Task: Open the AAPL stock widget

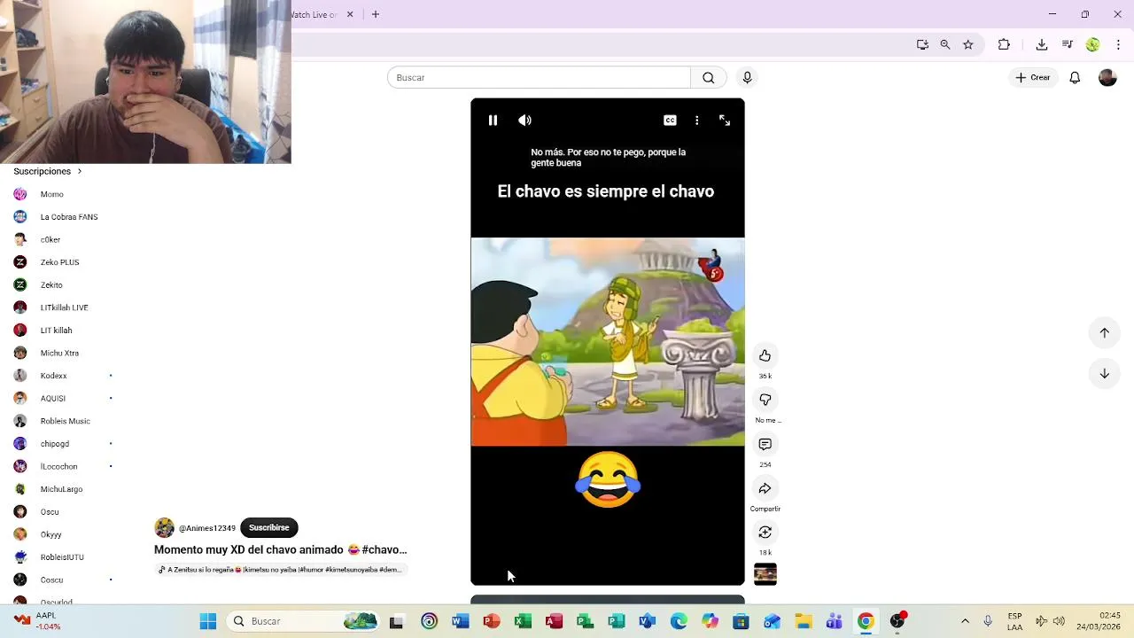Action: pyautogui.click(x=37, y=621)
